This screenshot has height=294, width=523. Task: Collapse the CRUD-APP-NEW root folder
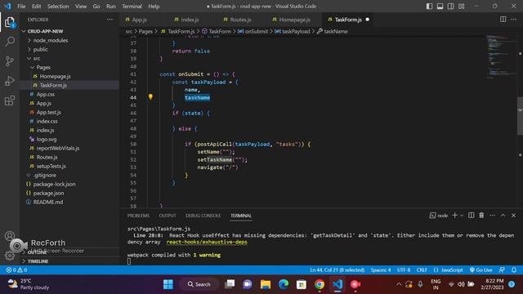[x=45, y=31]
